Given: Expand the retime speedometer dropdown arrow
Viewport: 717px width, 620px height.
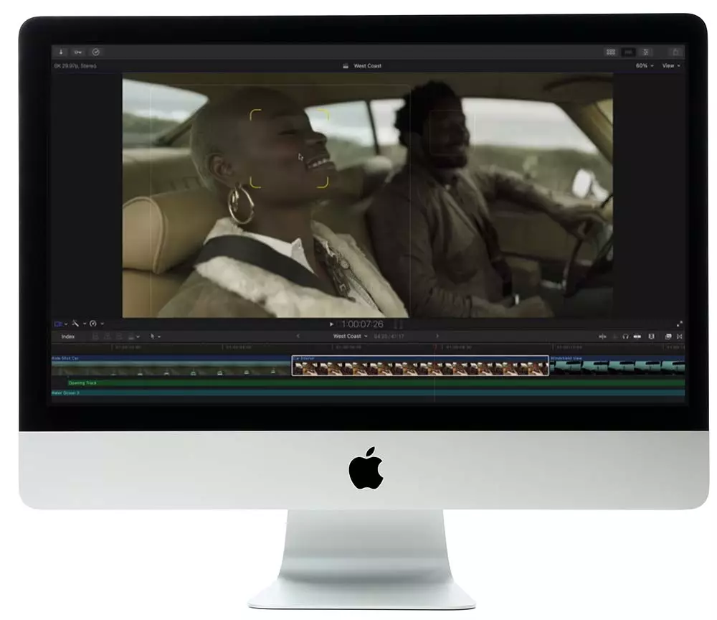Looking at the screenshot, I should pos(102,324).
